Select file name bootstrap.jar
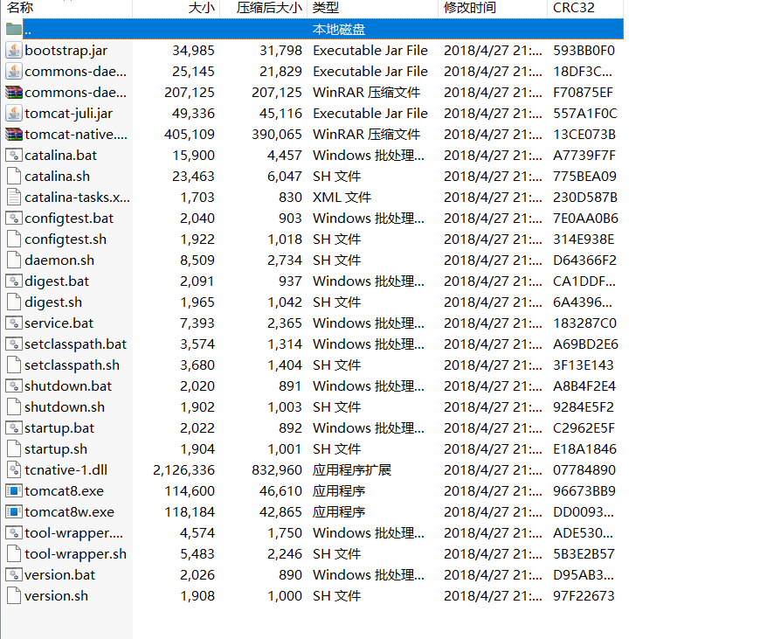Viewport: 760px width, 639px height. coord(66,51)
